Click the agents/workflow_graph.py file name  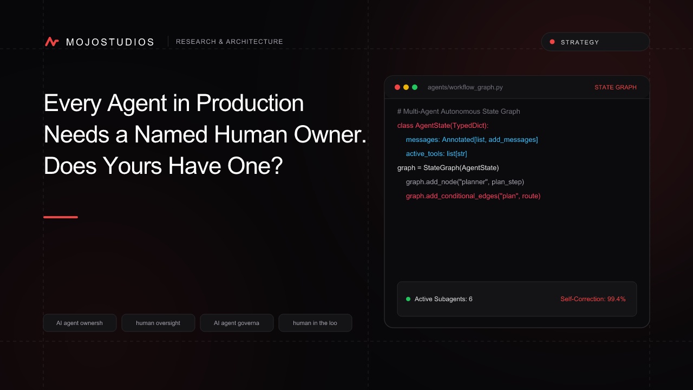[465, 87]
